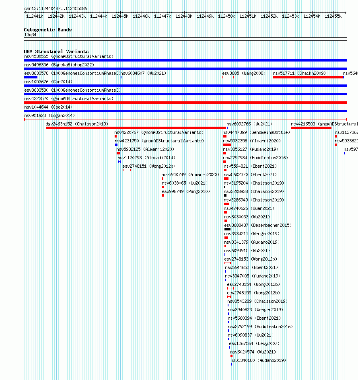Select nsv6092766 (Wu2021) label
Image resolution: width=358 pixels, height=380 pixels.
click(x=249, y=124)
